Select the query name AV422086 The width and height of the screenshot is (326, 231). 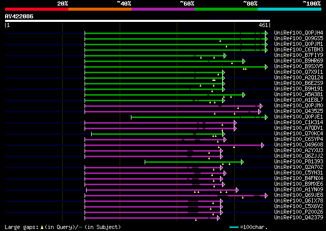(x=19, y=16)
